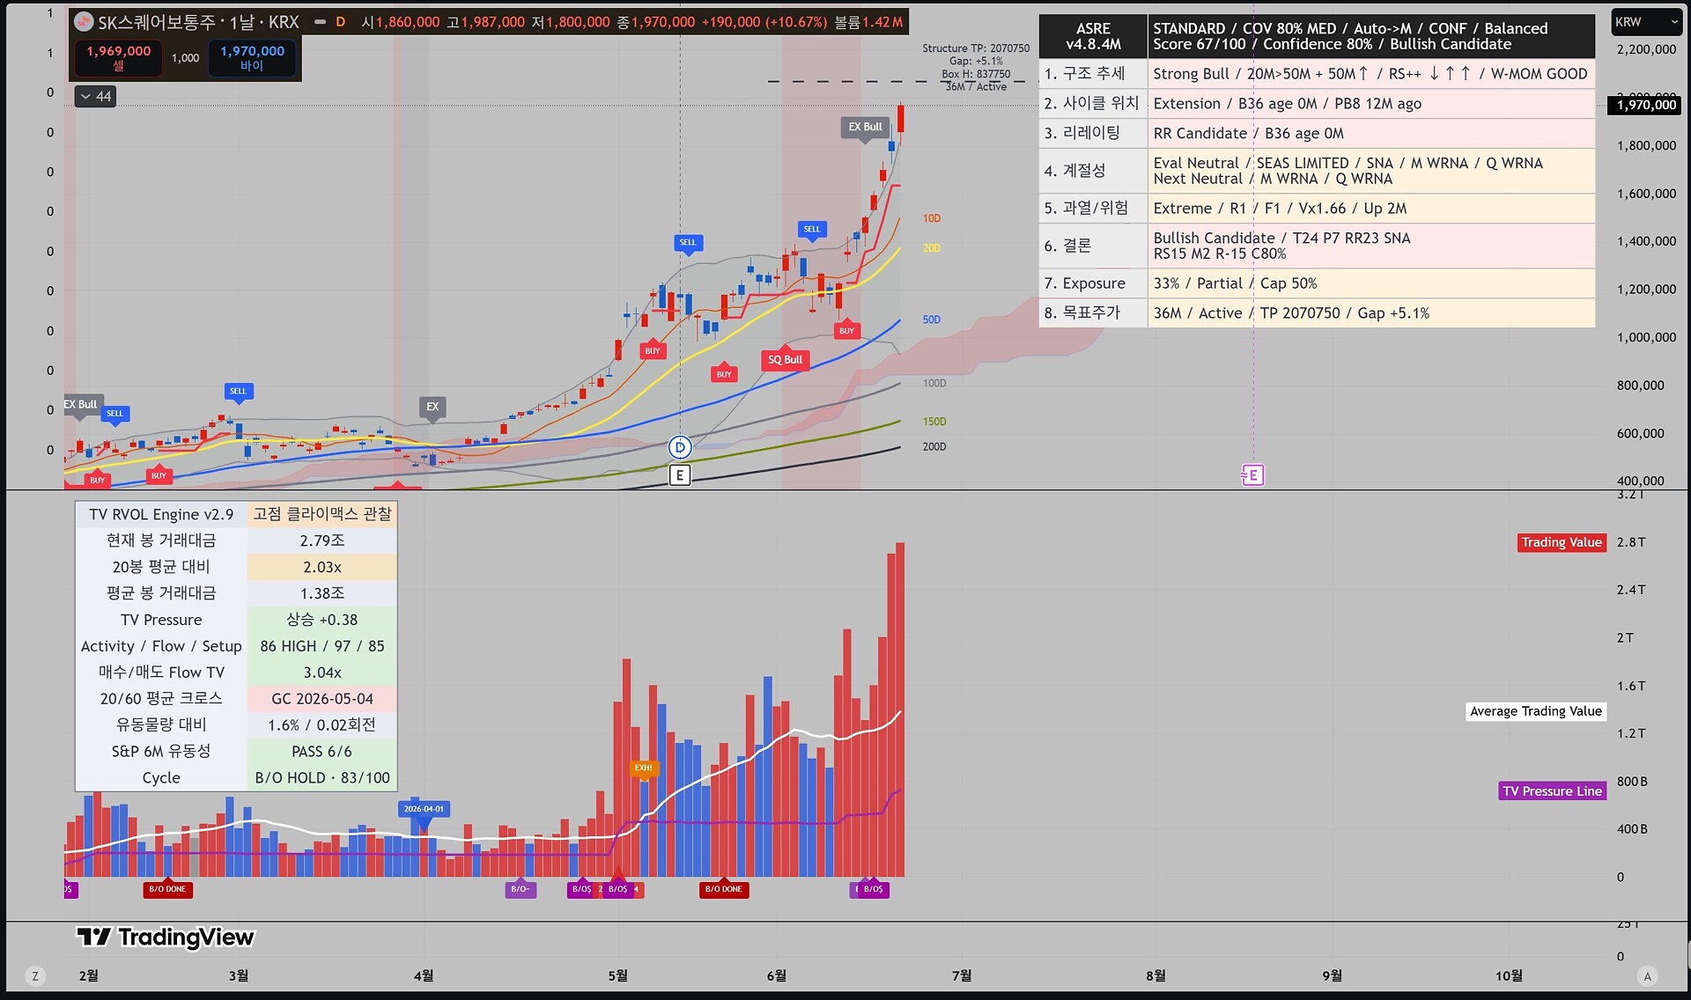Viewport: 1691px width, 1000px height.
Task: Click the red SQ Bull label
Action: tap(785, 360)
